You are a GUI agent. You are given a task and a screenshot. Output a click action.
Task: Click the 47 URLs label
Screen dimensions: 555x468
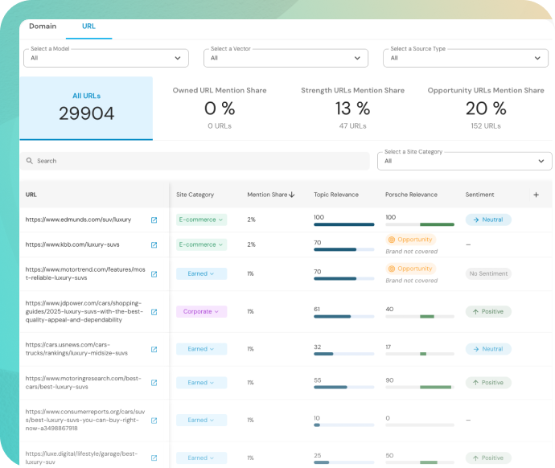coord(352,126)
